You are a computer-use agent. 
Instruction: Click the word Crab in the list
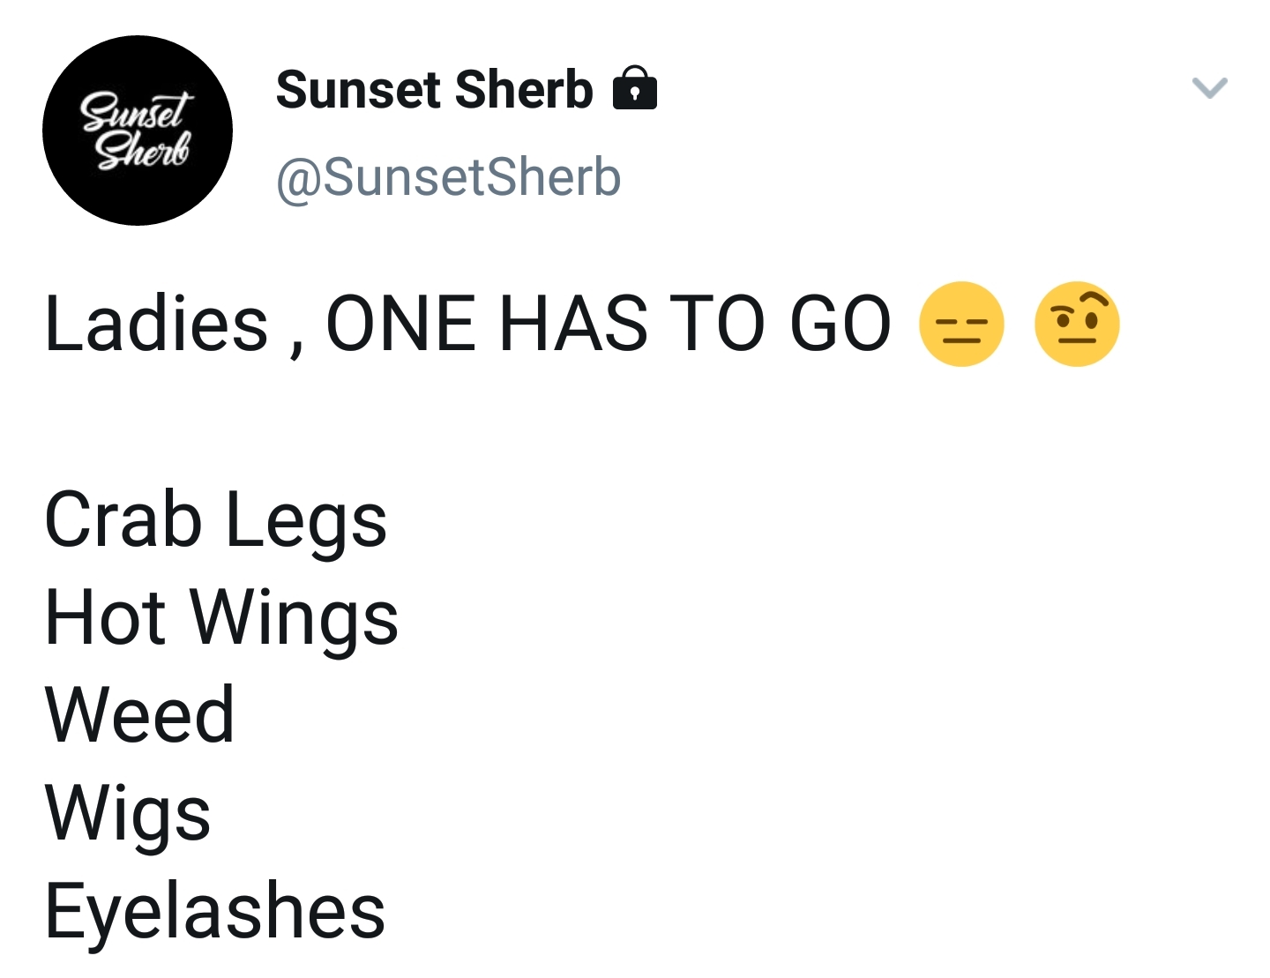[x=123, y=519]
